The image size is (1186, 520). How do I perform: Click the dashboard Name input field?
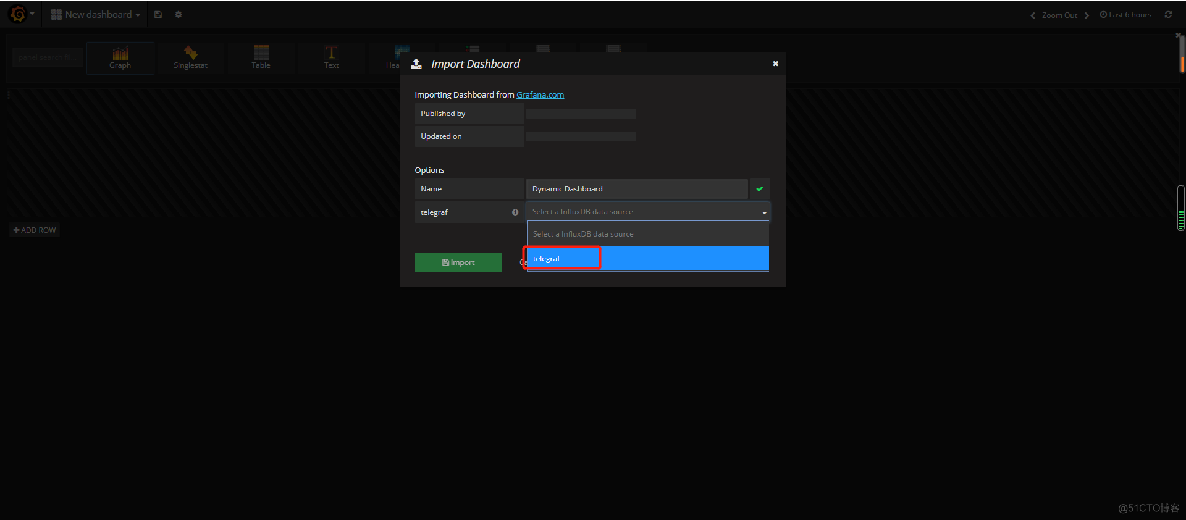pos(637,189)
